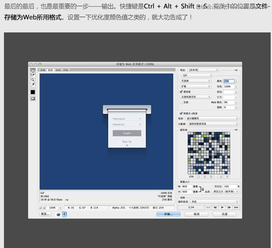Select the Zoom magnifier tool
272x248 pixels.
point(33,80)
